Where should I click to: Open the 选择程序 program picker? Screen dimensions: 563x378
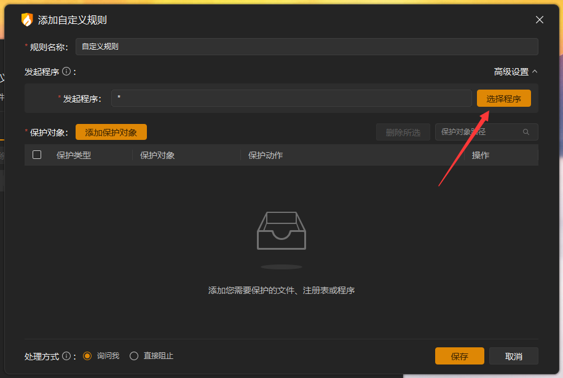point(503,98)
